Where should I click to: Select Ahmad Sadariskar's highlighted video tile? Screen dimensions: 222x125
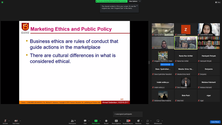(x=186, y=43)
